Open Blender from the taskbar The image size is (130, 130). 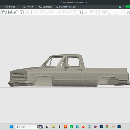[113, 127]
